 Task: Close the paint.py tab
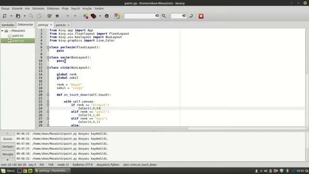click(51, 25)
